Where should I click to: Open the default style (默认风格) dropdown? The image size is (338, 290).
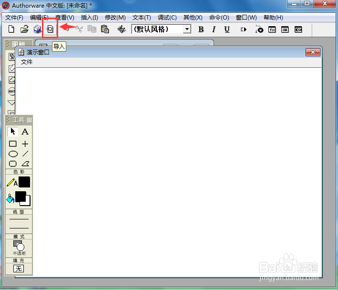coord(187,29)
